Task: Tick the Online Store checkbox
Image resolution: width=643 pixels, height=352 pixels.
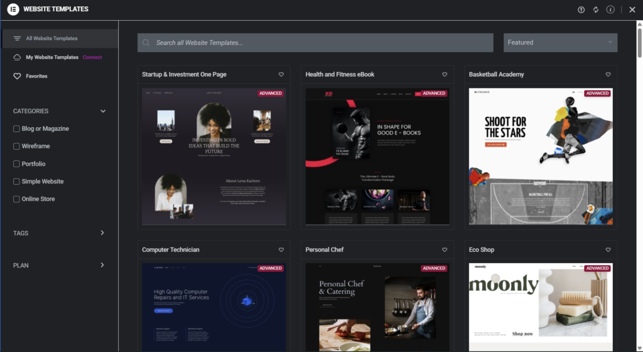Action: coord(17,199)
